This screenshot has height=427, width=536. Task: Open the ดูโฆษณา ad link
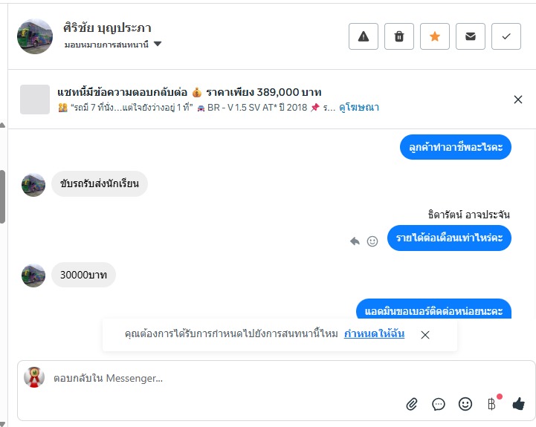(359, 108)
